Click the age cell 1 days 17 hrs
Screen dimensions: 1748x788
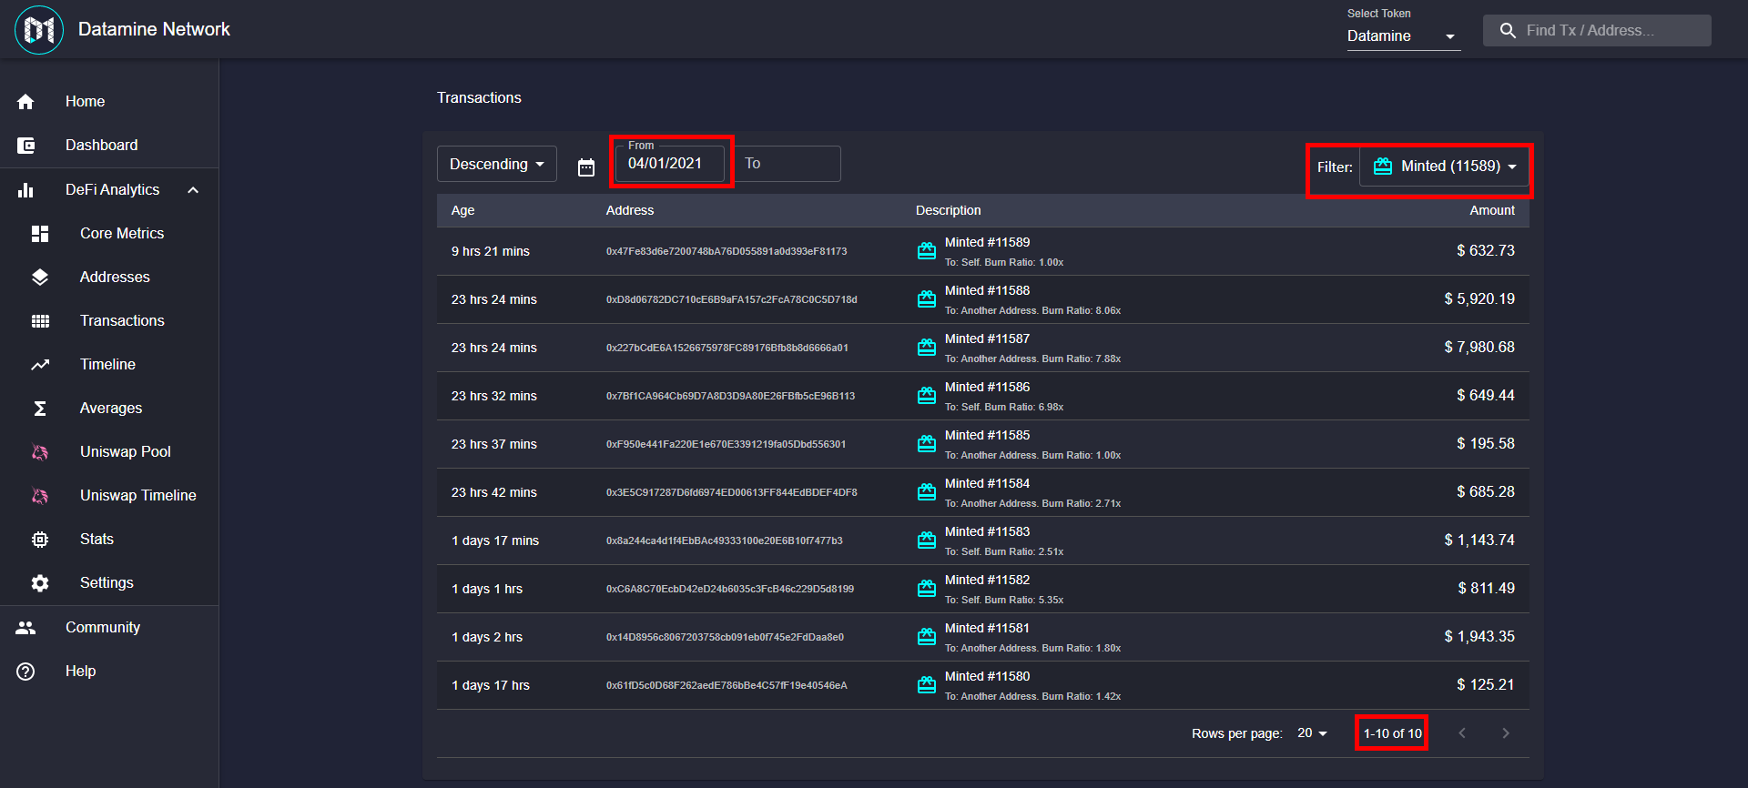[x=491, y=686]
